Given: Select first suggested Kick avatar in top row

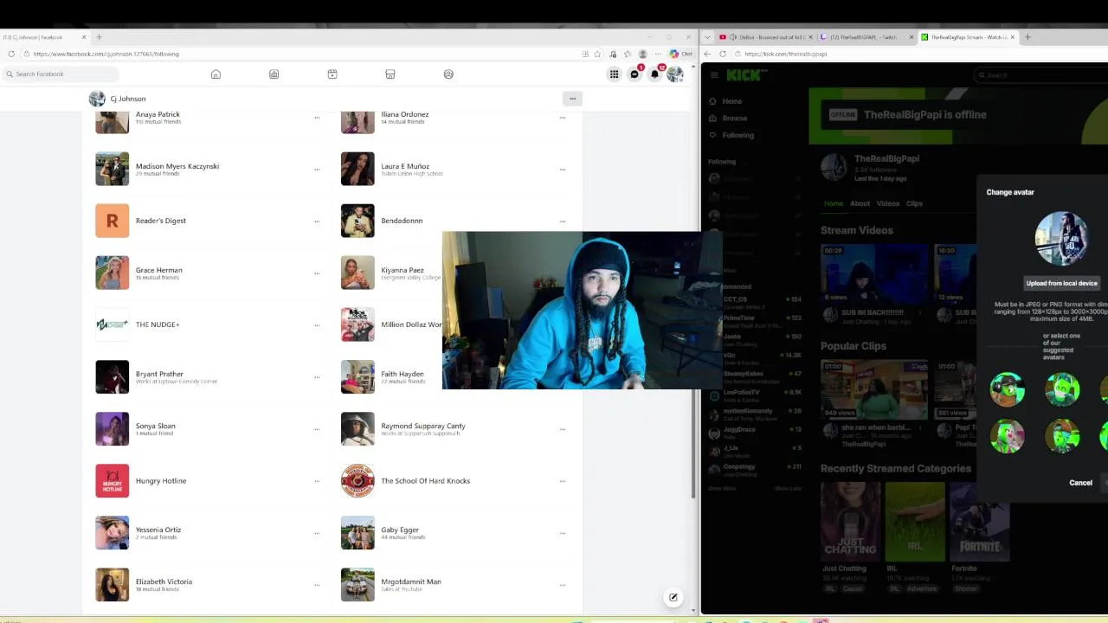Looking at the screenshot, I should [1007, 389].
